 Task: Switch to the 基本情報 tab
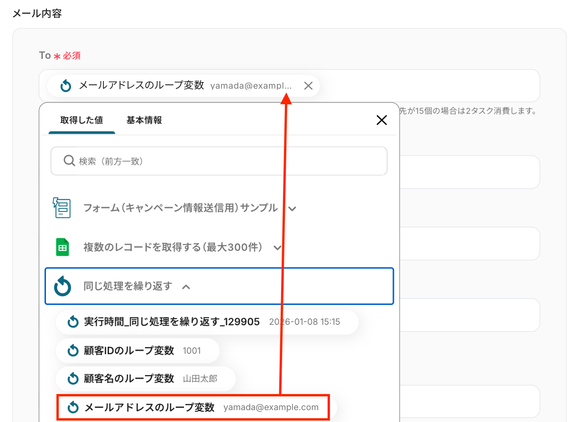click(144, 120)
